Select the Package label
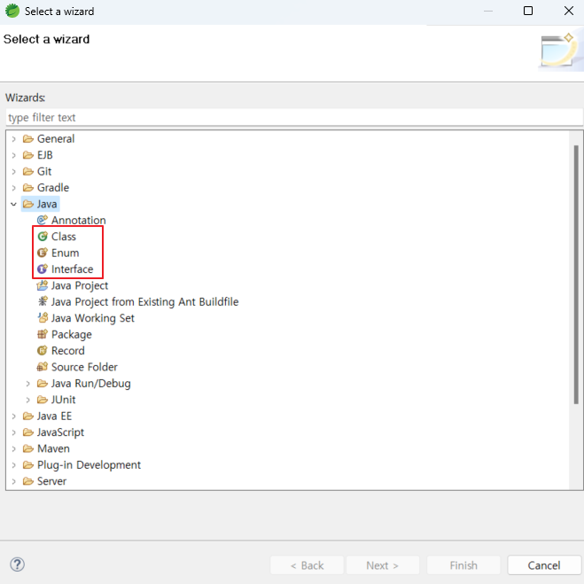The width and height of the screenshot is (584, 584). tap(72, 334)
